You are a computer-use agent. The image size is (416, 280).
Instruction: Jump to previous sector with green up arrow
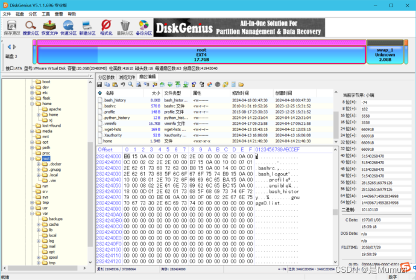point(162,84)
